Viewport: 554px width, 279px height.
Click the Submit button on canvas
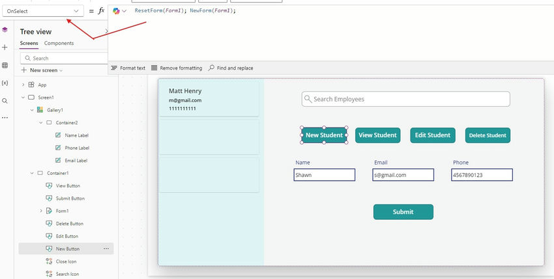[403, 212]
